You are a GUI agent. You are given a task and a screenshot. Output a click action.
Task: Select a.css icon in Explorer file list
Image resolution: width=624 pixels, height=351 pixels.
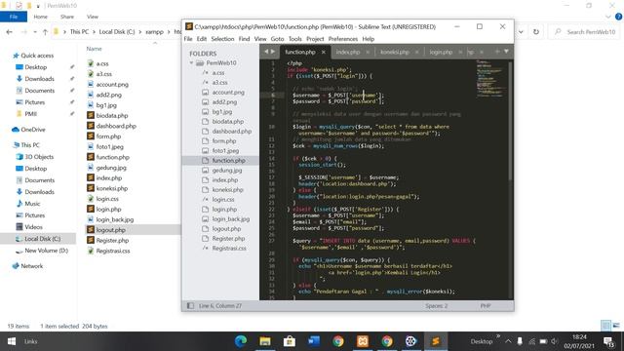point(91,63)
